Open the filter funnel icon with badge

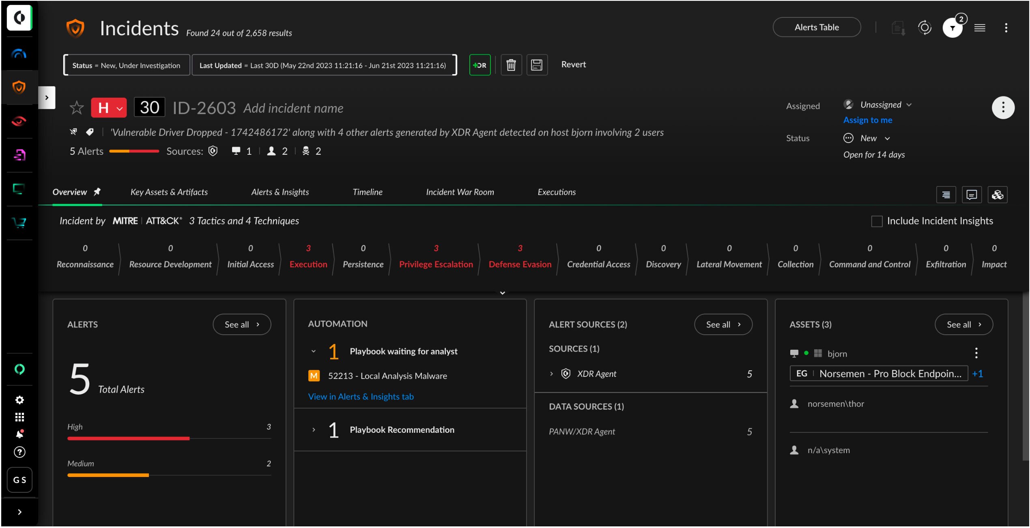(x=952, y=28)
